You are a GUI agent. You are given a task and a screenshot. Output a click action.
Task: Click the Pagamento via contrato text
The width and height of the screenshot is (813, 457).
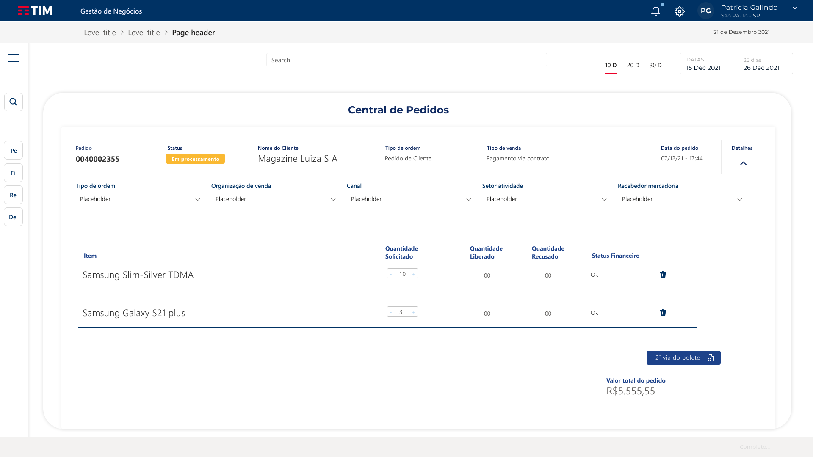click(x=518, y=159)
